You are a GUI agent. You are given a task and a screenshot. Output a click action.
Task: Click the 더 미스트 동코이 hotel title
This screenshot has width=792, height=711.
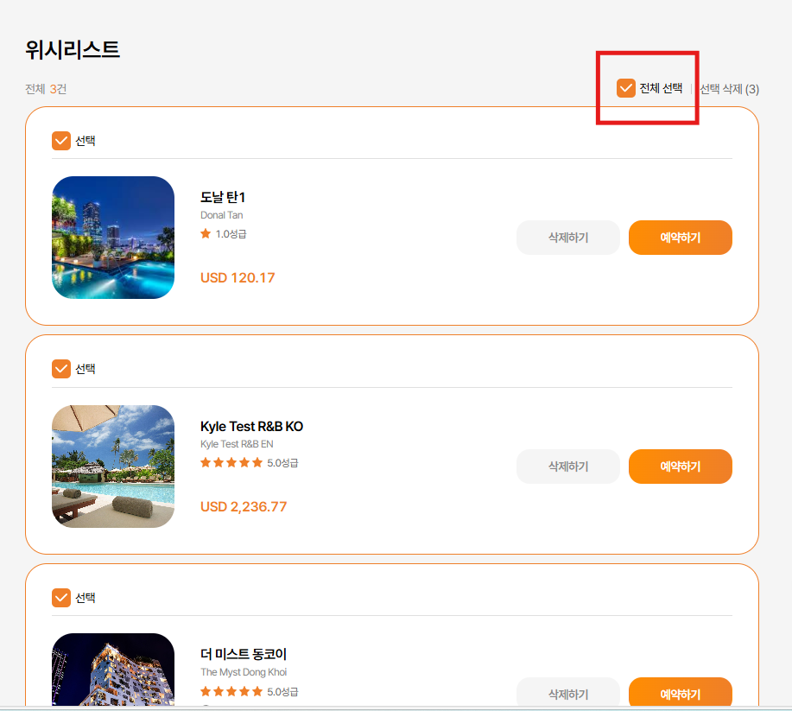(x=244, y=655)
